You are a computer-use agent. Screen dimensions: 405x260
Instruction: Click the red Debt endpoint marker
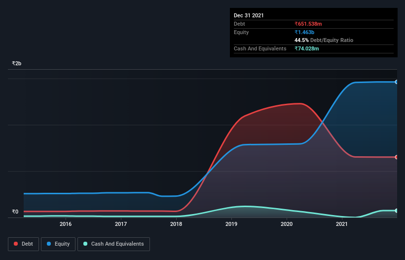[397, 157]
